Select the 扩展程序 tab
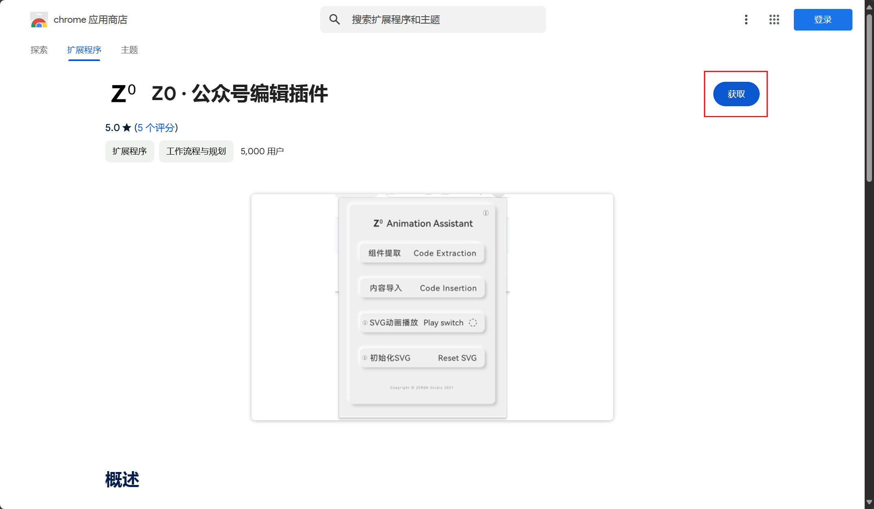This screenshot has width=874, height=509. [x=84, y=50]
